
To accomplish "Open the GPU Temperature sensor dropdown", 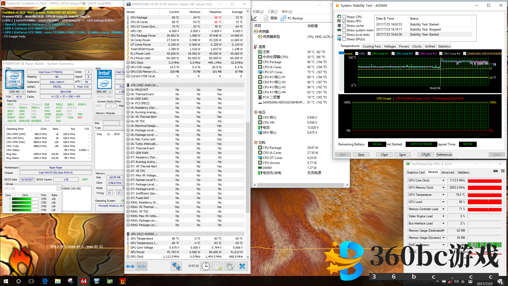I will pos(443,195).
